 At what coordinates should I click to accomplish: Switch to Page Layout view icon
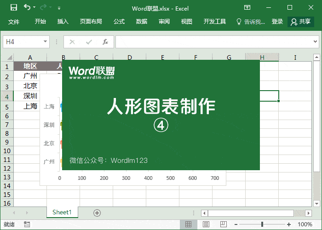[206, 224]
